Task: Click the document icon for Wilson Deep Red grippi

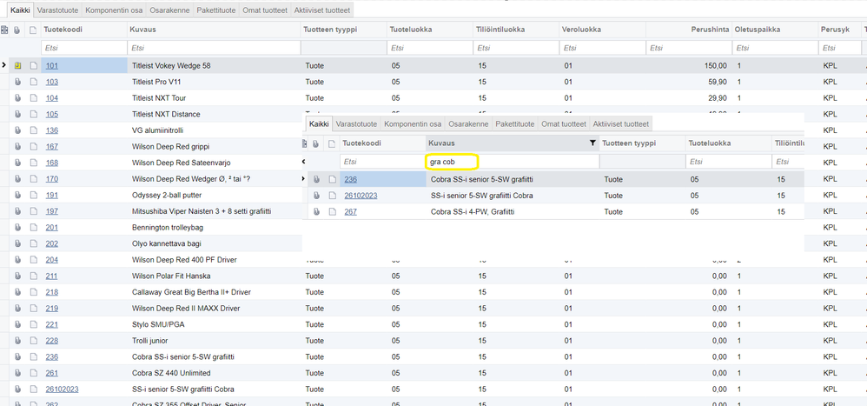Action: tap(32, 146)
